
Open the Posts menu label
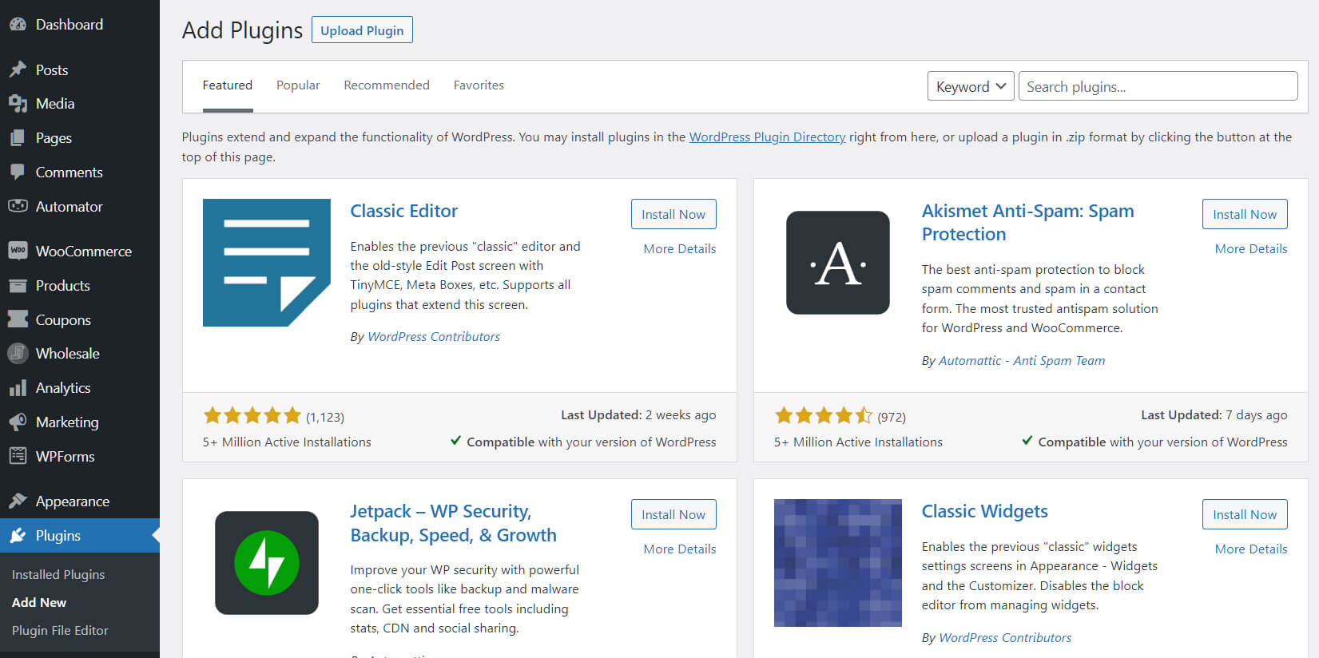(52, 70)
